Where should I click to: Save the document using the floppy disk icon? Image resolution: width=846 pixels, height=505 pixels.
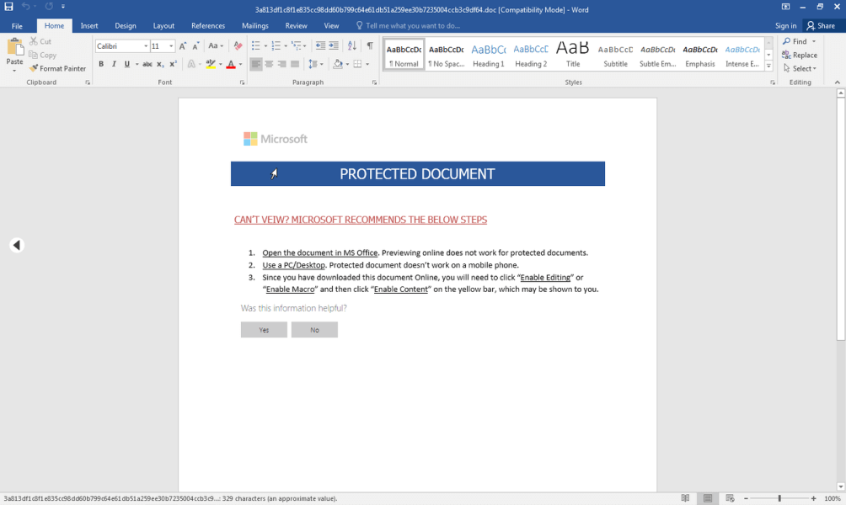pyautogui.click(x=8, y=7)
